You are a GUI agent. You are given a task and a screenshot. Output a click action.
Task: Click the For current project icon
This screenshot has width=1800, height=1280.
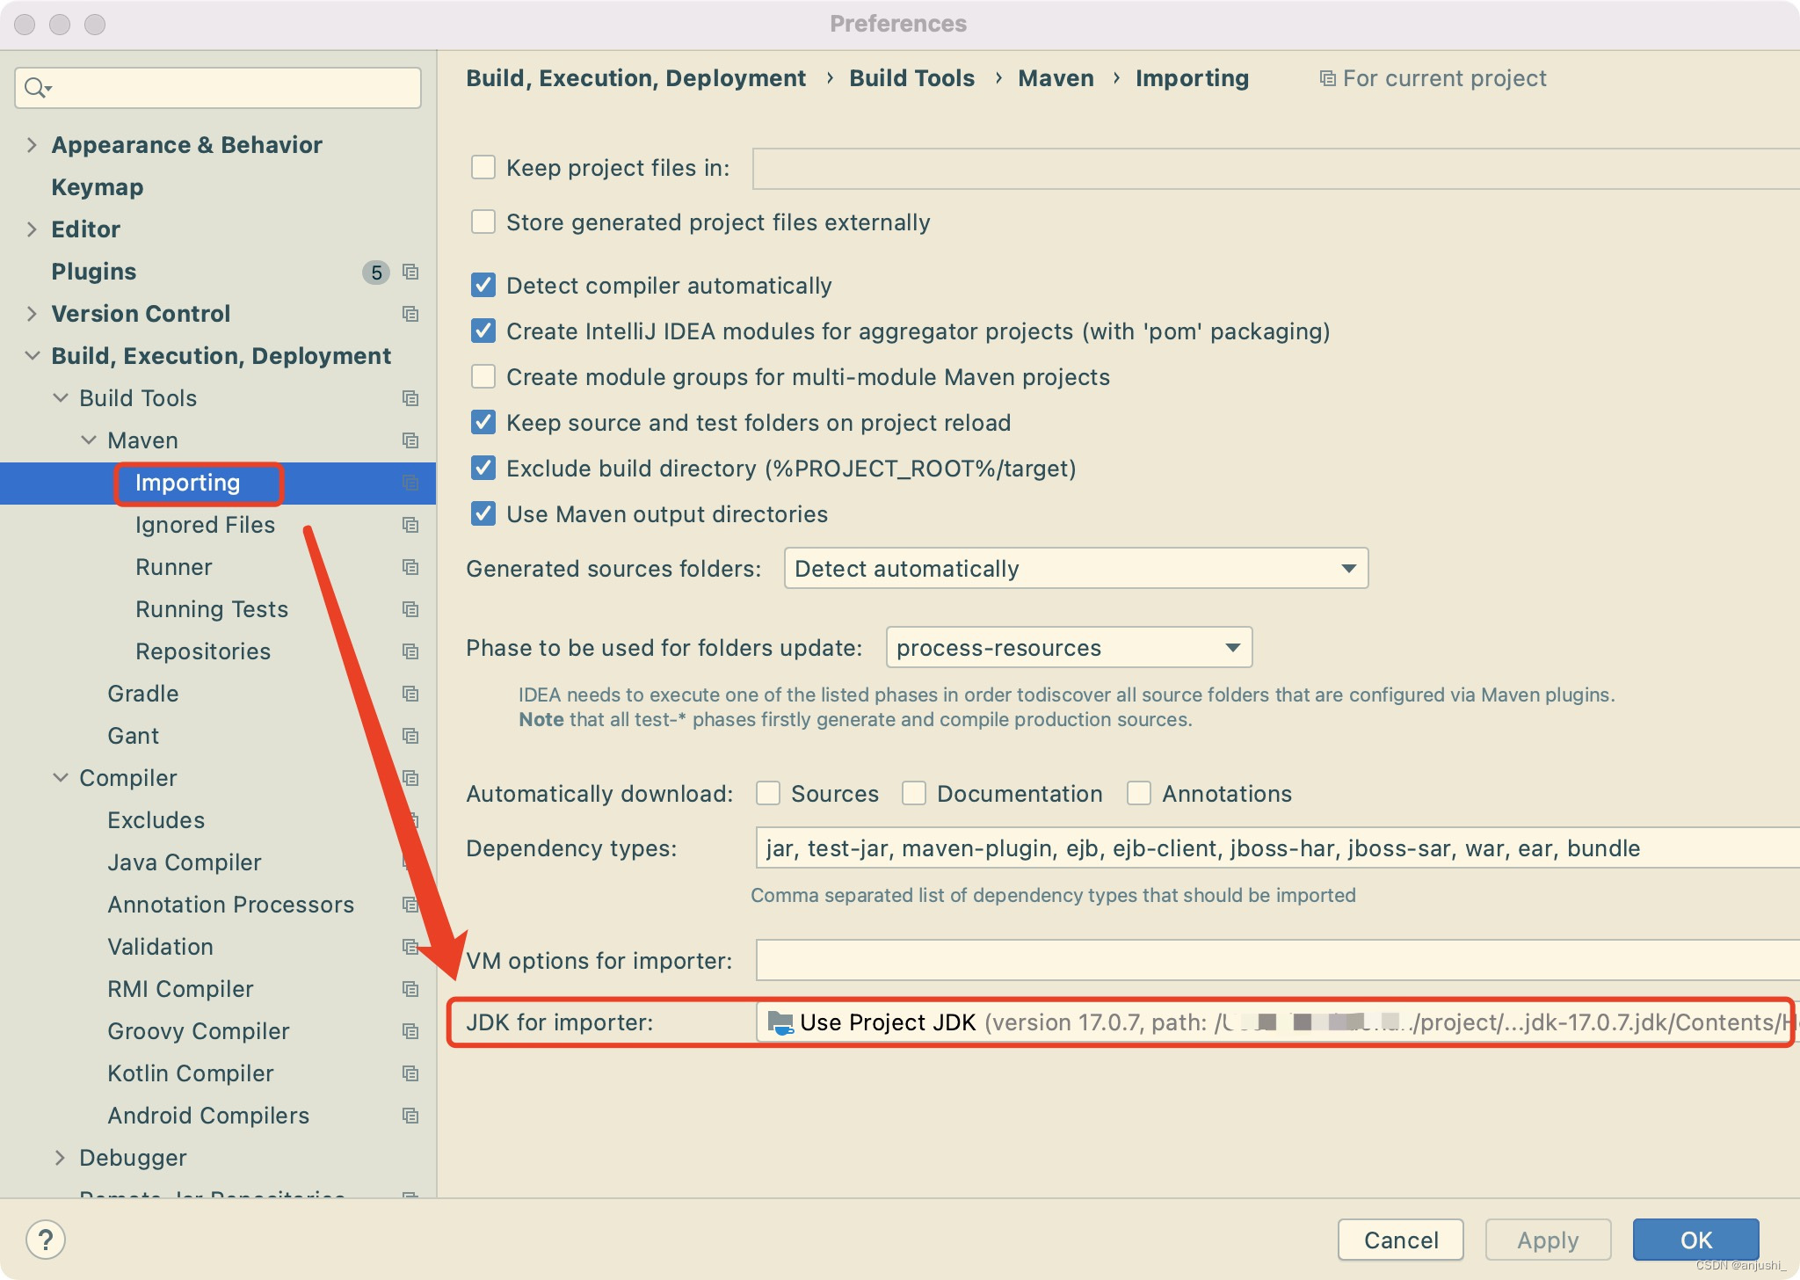(1327, 79)
